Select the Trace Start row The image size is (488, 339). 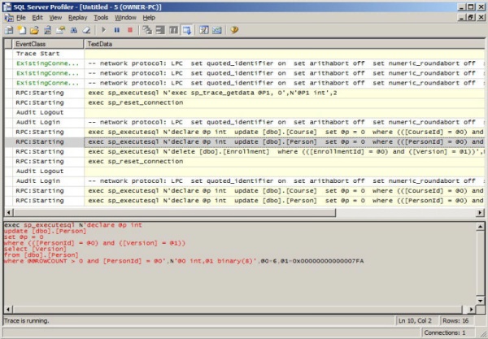(x=244, y=54)
